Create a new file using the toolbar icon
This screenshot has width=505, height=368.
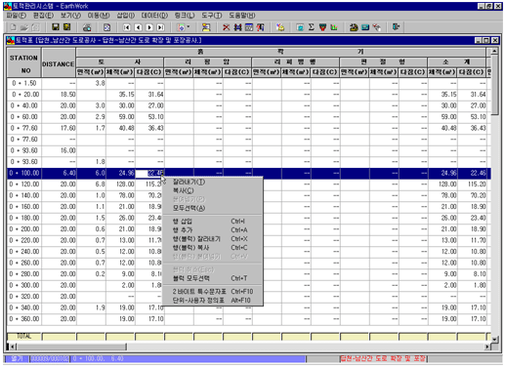pyautogui.click(x=14, y=27)
